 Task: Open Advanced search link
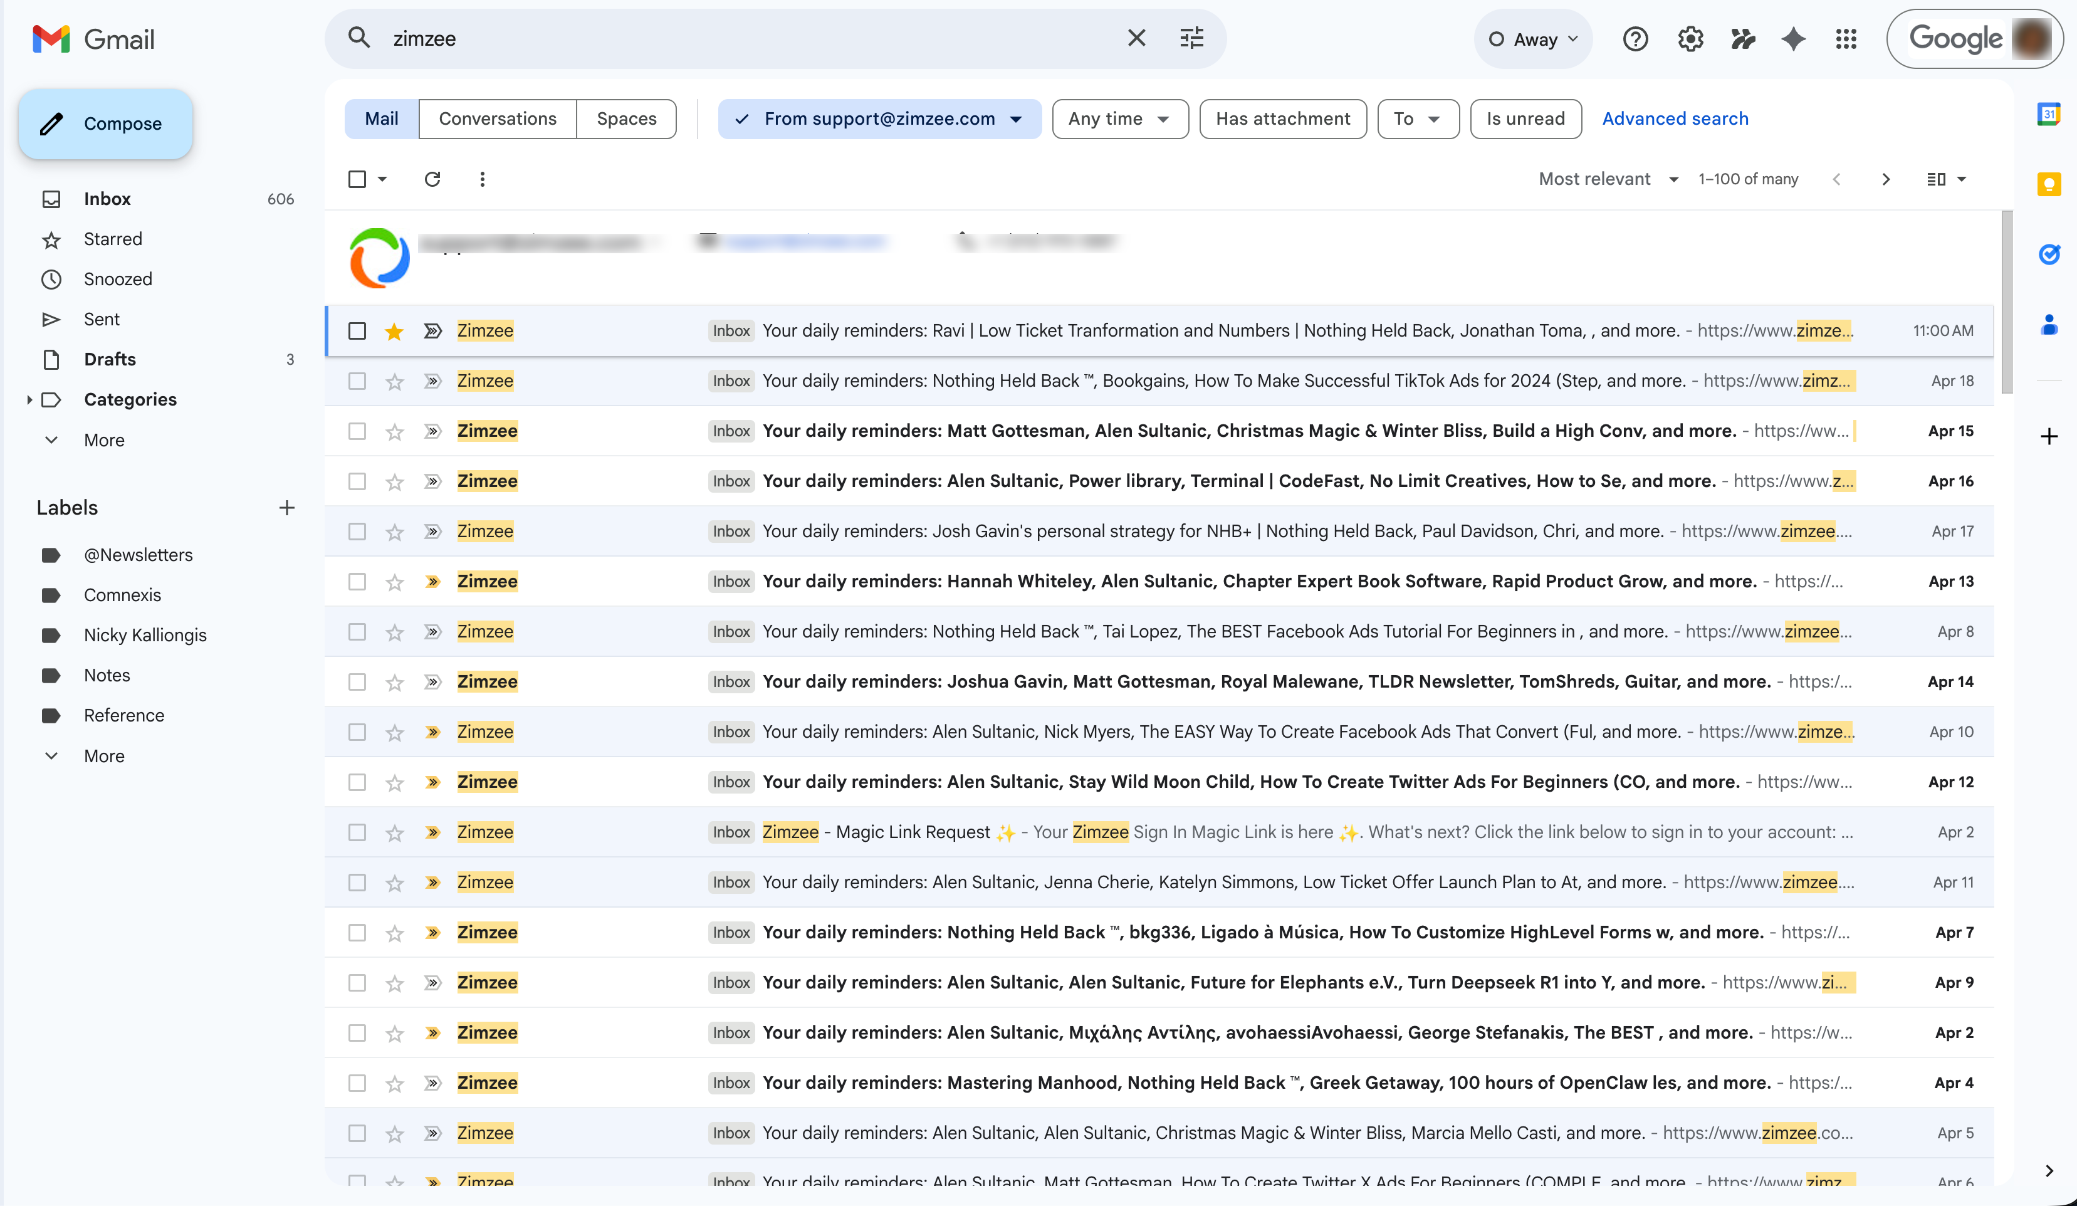click(x=1675, y=118)
